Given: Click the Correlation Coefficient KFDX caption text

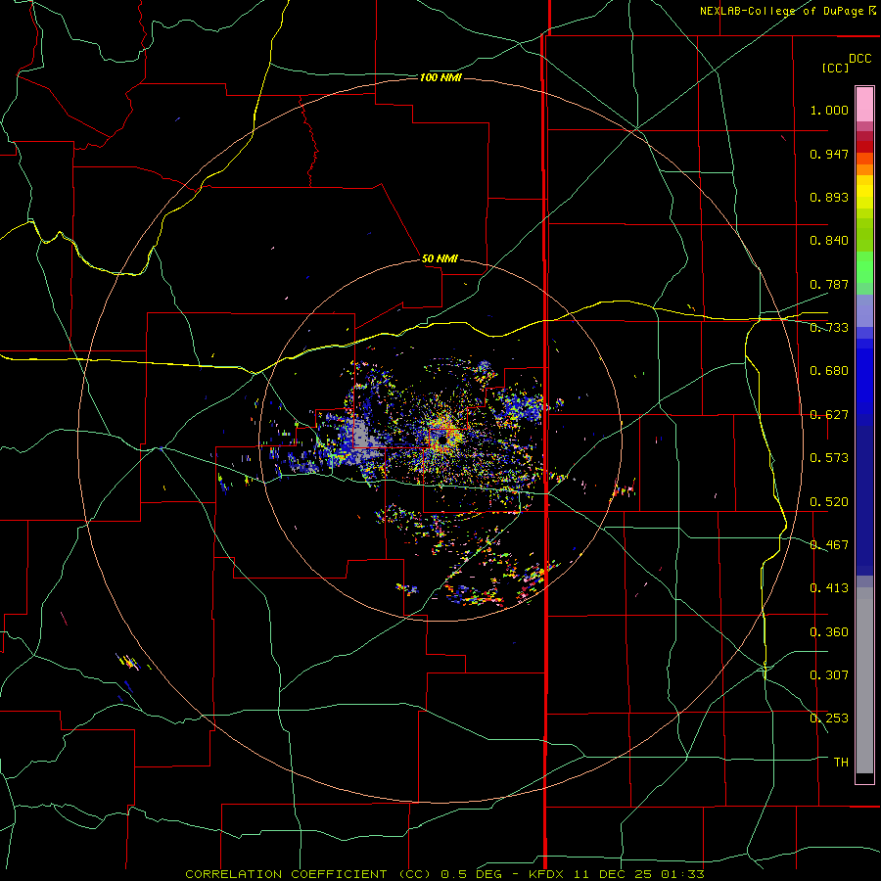Looking at the screenshot, I should (x=444, y=874).
